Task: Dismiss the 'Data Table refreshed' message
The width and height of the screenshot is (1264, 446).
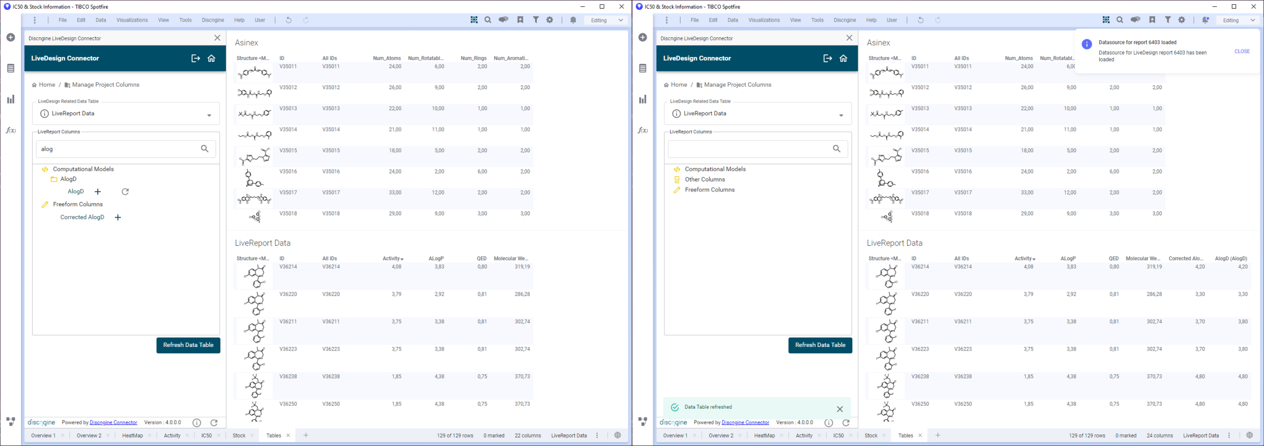Action: [840, 409]
